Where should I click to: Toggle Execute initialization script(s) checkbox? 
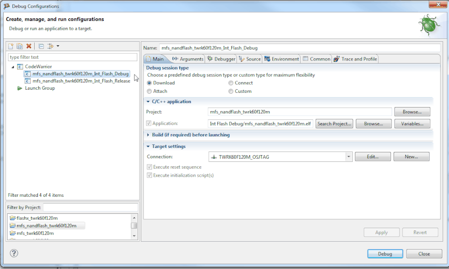pyautogui.click(x=149, y=175)
